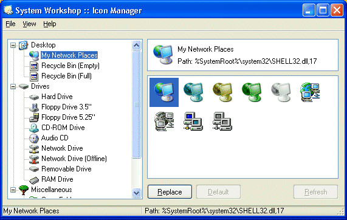Click the Drives group icon

[x=24, y=86]
